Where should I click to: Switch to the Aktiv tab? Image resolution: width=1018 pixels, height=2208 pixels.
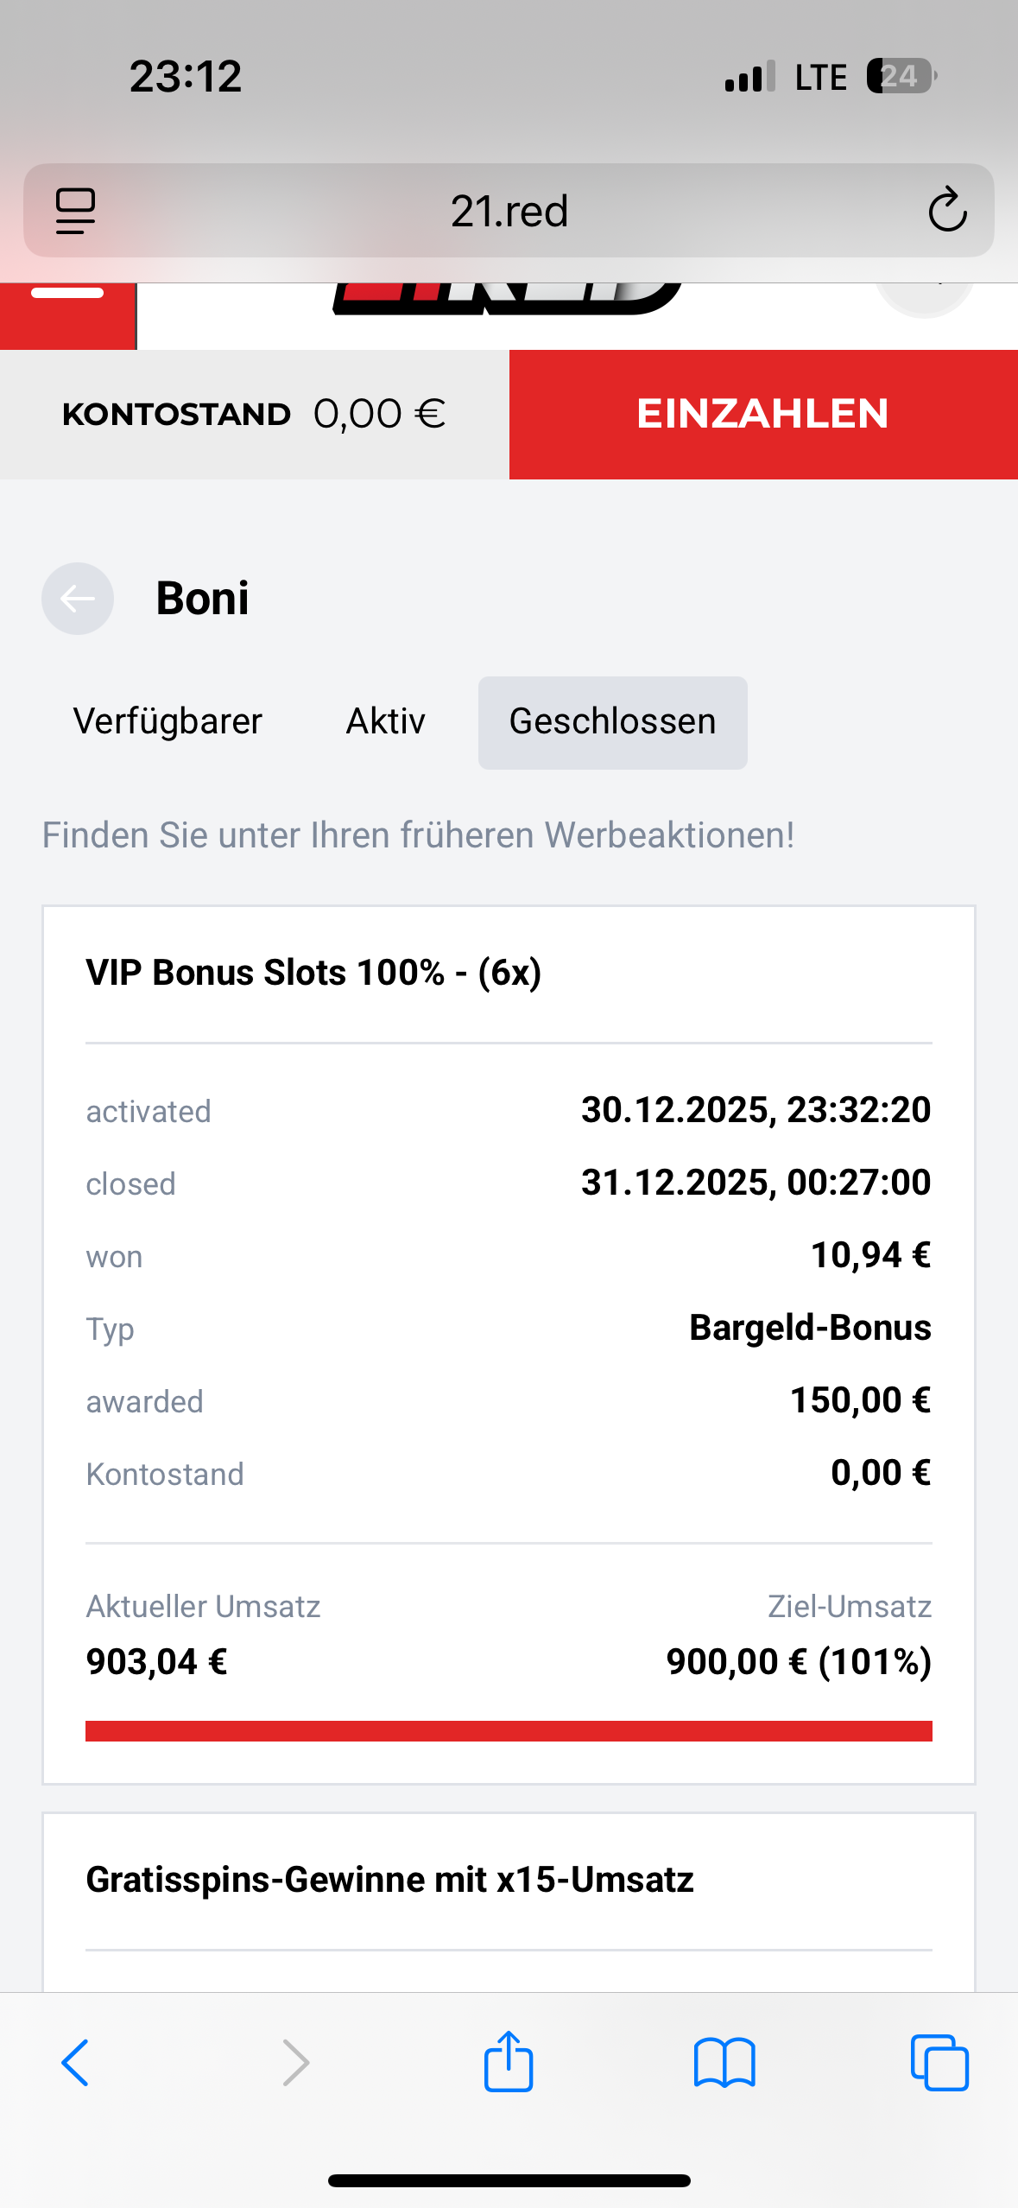pos(385,722)
